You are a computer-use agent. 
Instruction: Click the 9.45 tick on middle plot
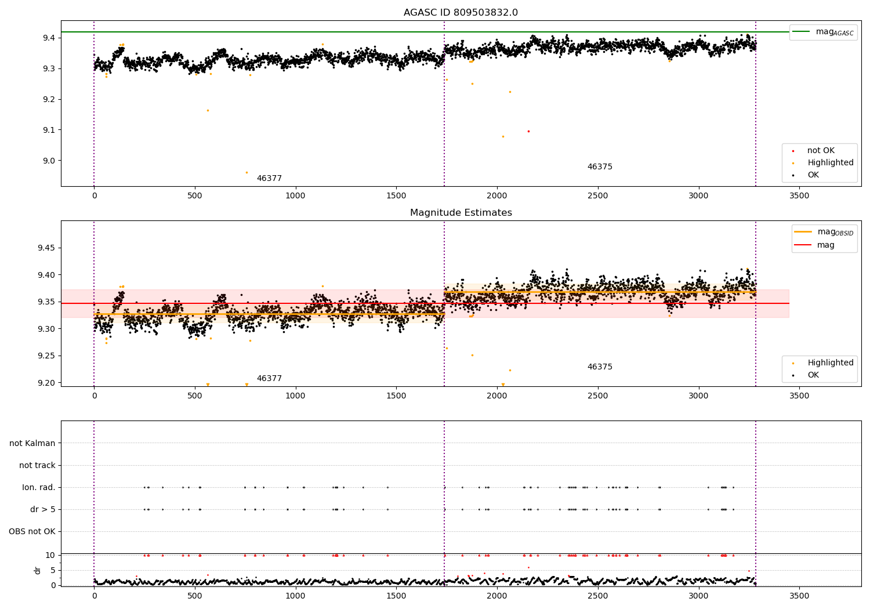pyautogui.click(x=46, y=248)
